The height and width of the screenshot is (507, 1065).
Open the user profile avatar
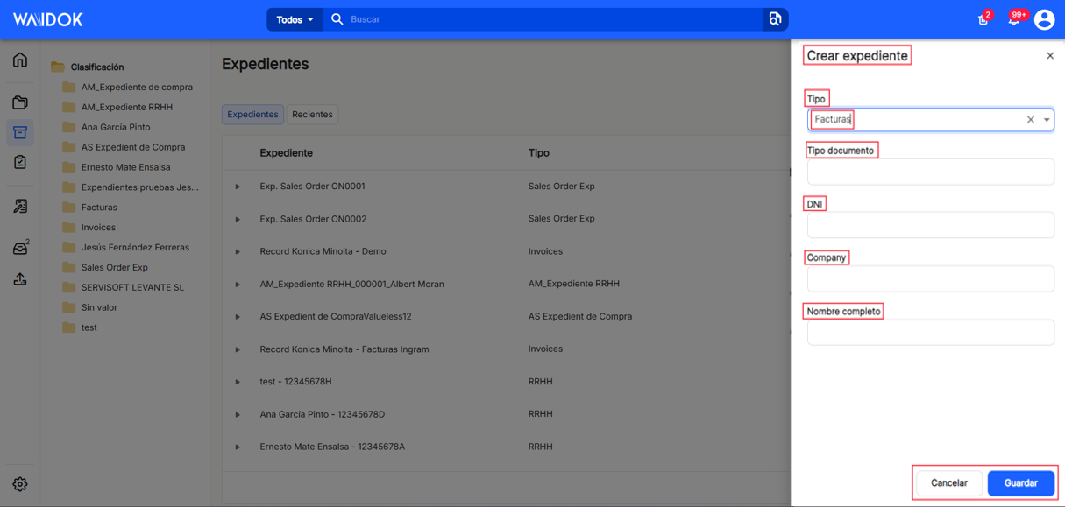tap(1044, 19)
